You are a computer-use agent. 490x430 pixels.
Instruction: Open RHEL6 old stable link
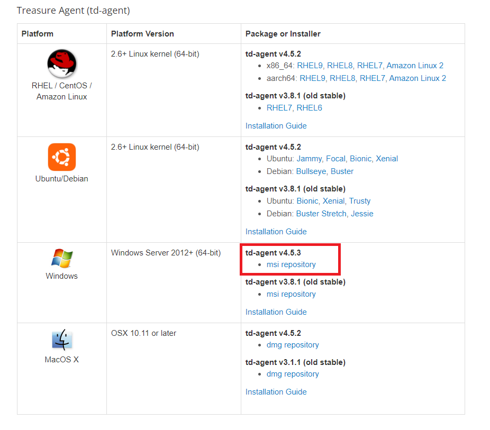309,108
